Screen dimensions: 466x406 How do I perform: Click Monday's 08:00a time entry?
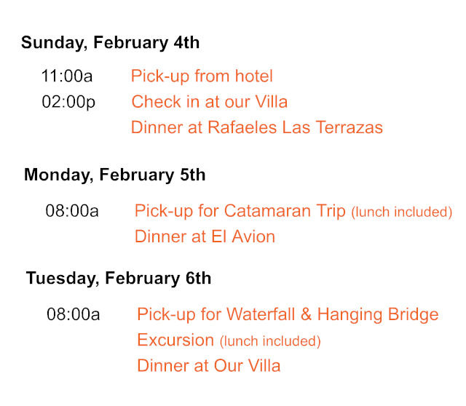pos(72,211)
